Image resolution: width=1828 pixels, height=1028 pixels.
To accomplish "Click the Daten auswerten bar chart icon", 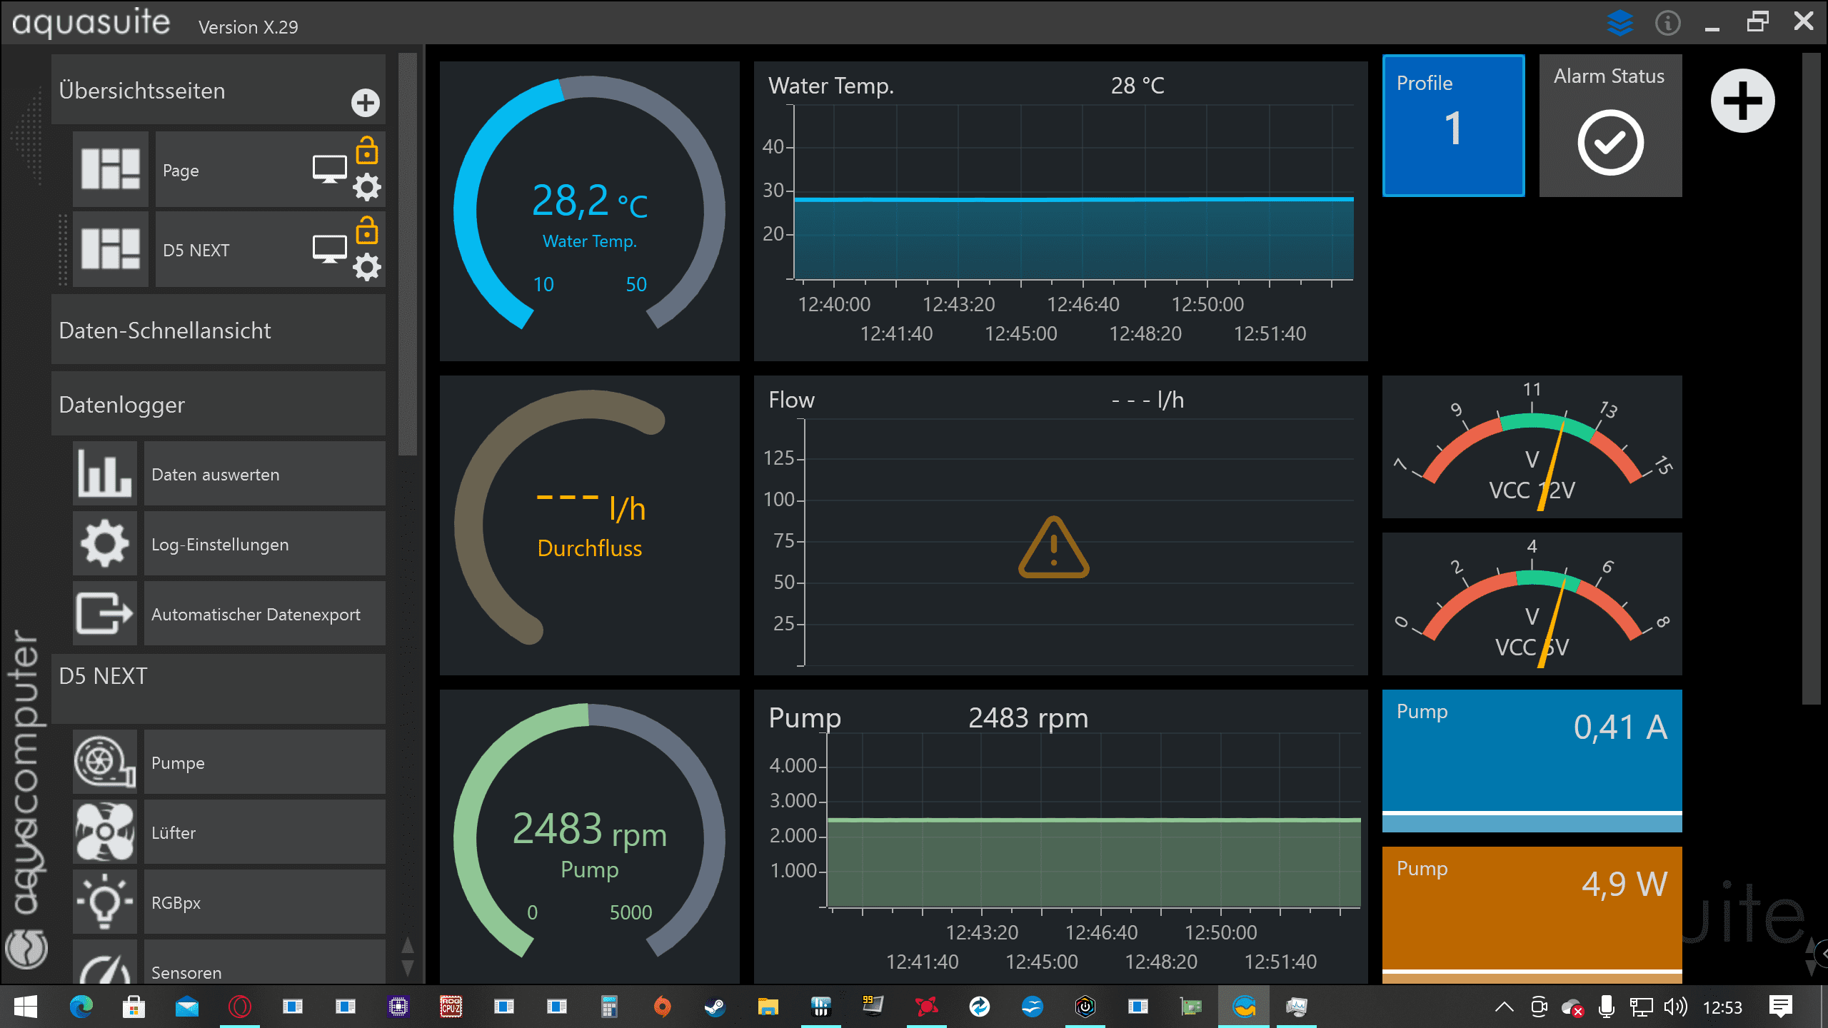I will click(x=105, y=474).
